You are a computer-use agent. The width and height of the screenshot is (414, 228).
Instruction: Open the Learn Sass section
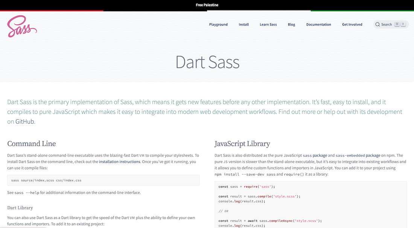pos(268,24)
